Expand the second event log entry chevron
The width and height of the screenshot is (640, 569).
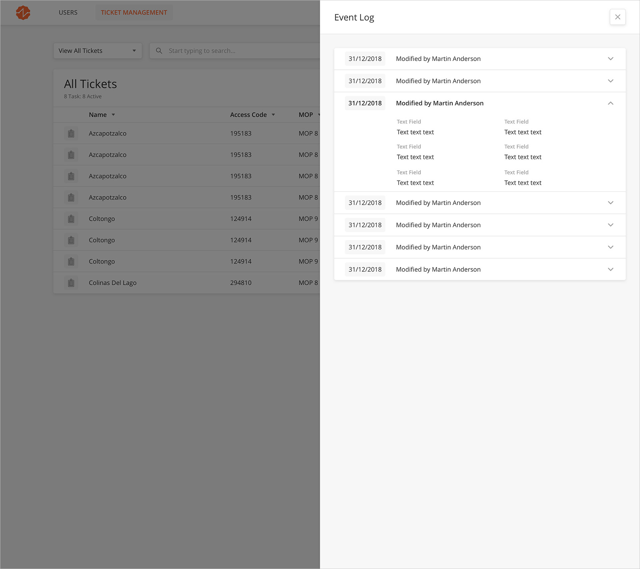pyautogui.click(x=610, y=81)
